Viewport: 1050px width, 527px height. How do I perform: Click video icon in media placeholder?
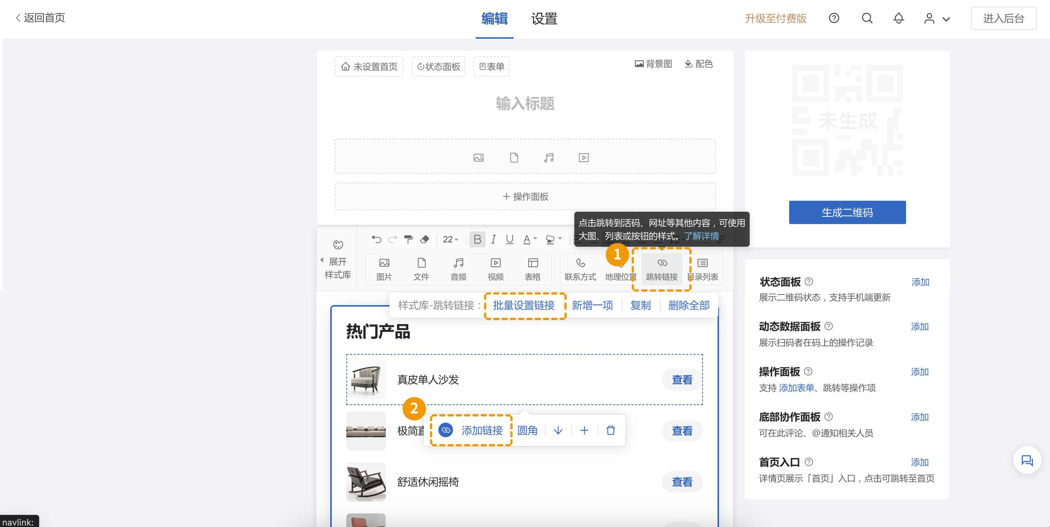pyautogui.click(x=584, y=158)
